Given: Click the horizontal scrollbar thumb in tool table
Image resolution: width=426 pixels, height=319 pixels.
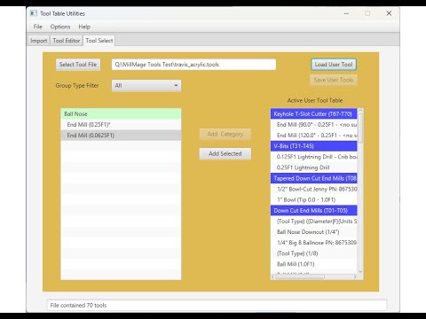Looking at the screenshot, I should tap(300, 276).
